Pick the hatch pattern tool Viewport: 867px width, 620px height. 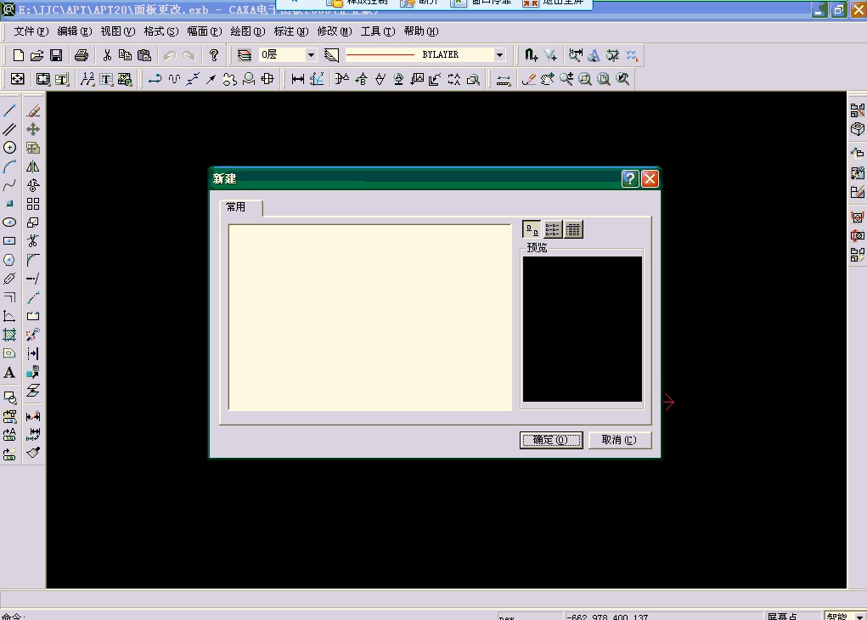tap(9, 335)
